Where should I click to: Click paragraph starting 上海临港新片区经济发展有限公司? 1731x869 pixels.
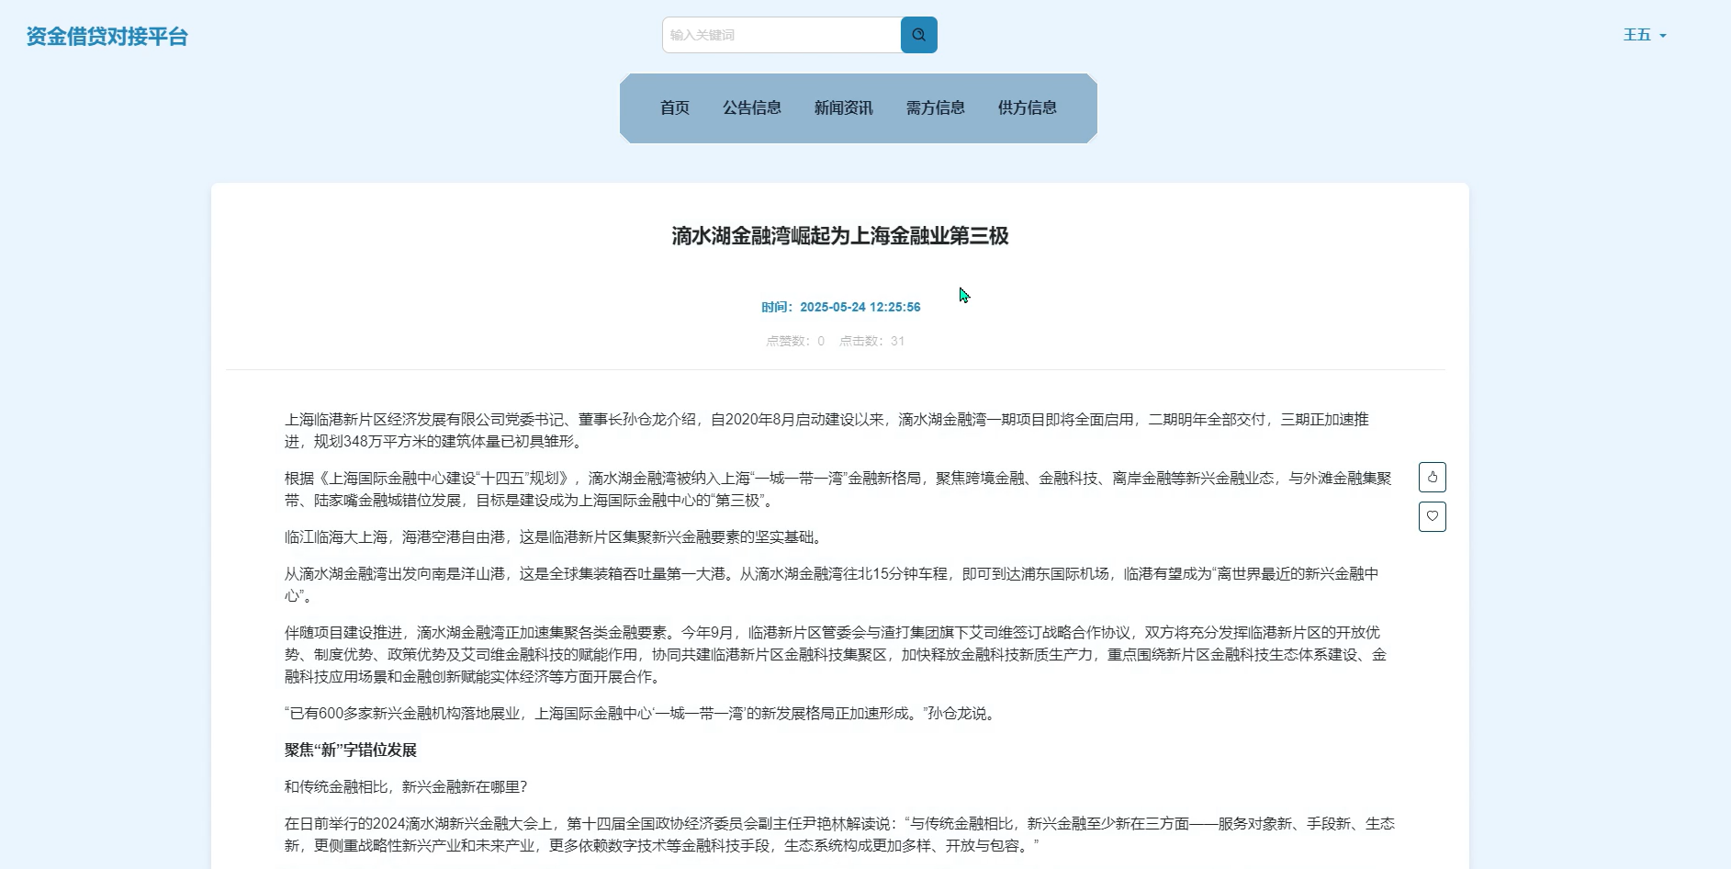[x=826, y=431]
